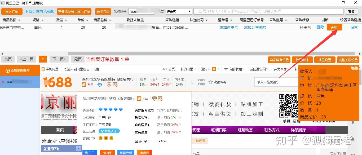Click the 导出订单 button
Image resolution: width=362 pixels, height=155 pixels.
(103, 11)
